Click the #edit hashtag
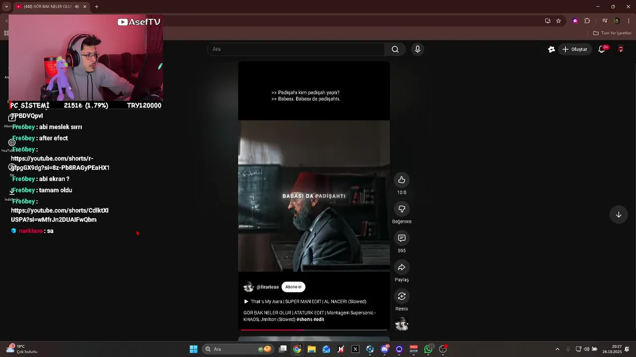This screenshot has width=636, height=357. (319, 319)
